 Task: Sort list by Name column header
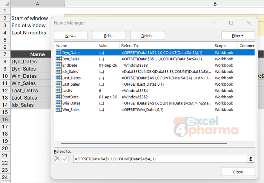[x=75, y=46]
